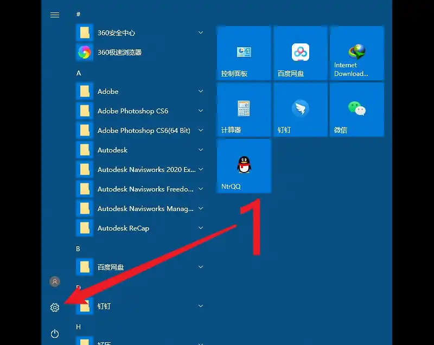Open the Adobe Photoshop CS6(64 Bit) folder
Viewport: 434px width, 345px height.
coord(143,131)
